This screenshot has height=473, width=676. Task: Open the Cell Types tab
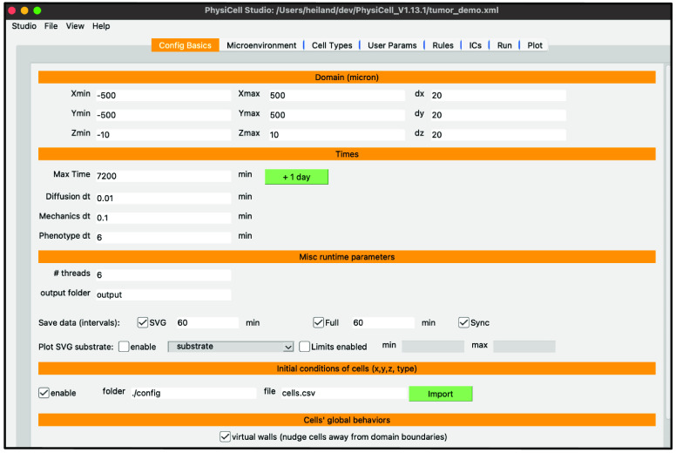pyautogui.click(x=332, y=45)
